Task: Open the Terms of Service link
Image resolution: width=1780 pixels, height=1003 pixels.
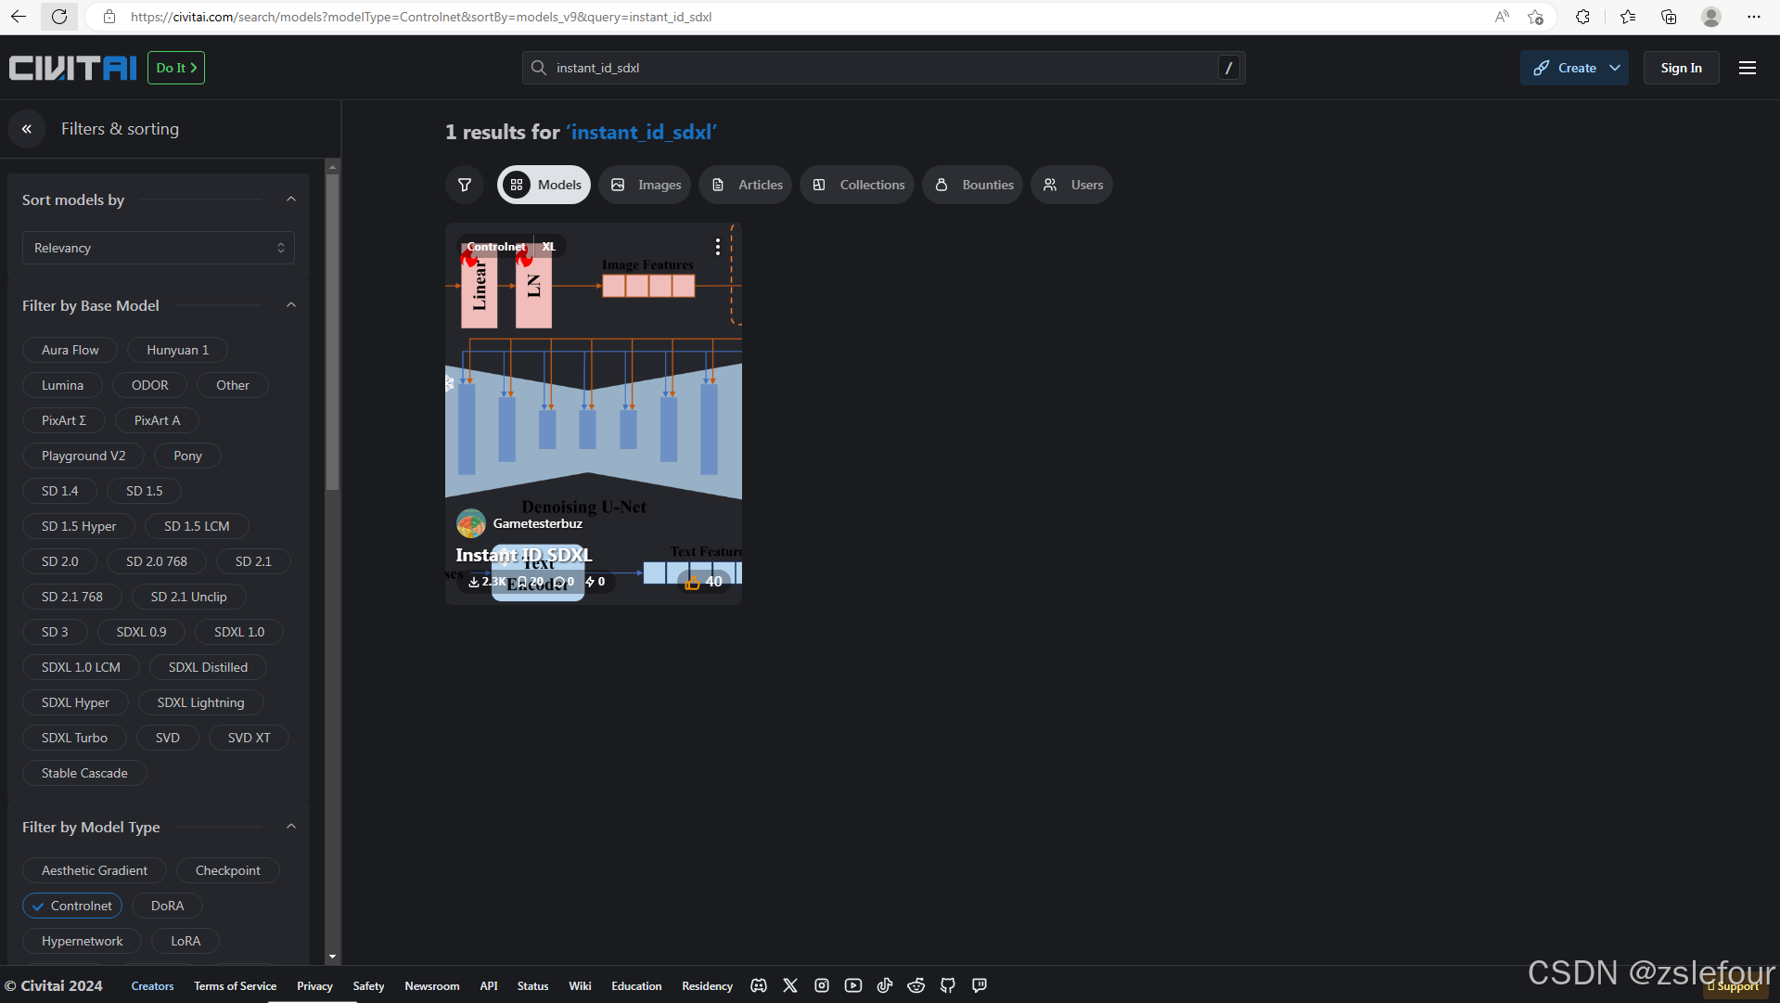Action: 235,985
